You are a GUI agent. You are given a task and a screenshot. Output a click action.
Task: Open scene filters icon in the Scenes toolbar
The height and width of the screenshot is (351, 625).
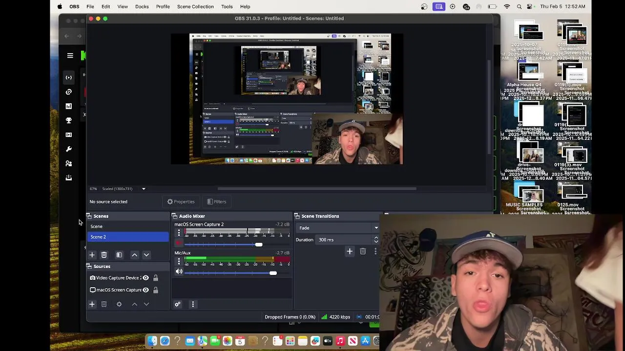[119, 254]
